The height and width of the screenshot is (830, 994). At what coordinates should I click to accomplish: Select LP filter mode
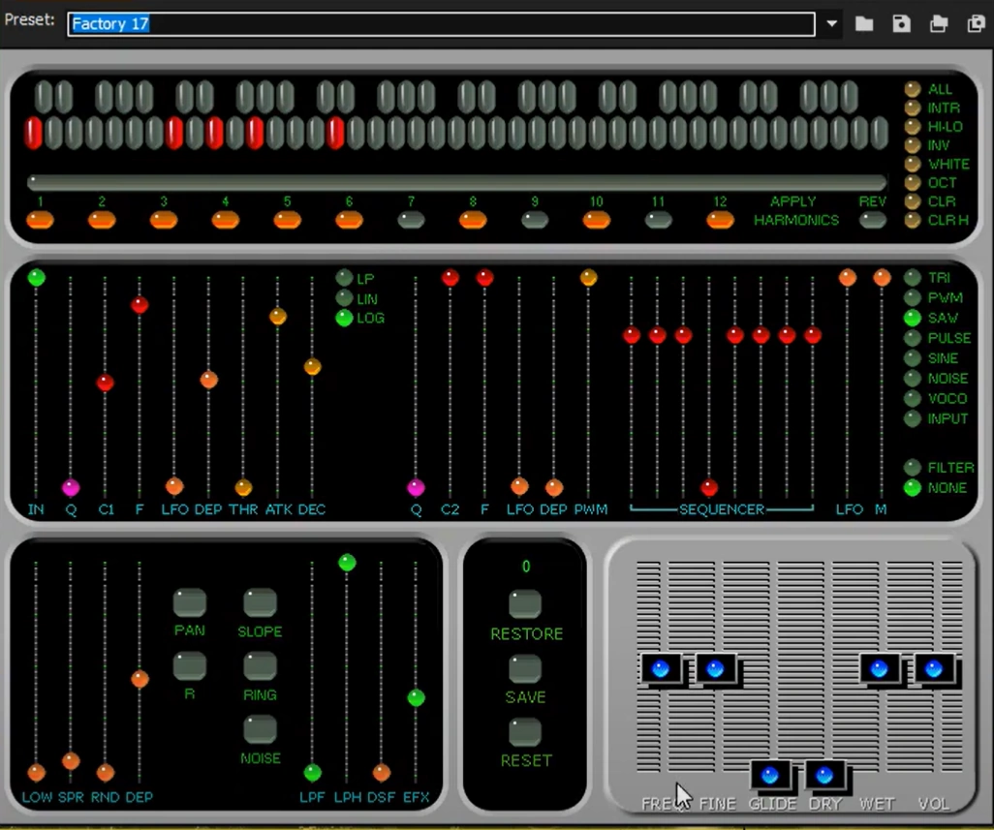pos(344,278)
